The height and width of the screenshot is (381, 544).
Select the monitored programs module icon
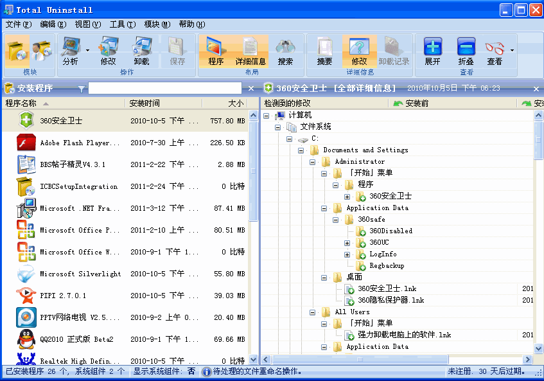[x=42, y=51]
